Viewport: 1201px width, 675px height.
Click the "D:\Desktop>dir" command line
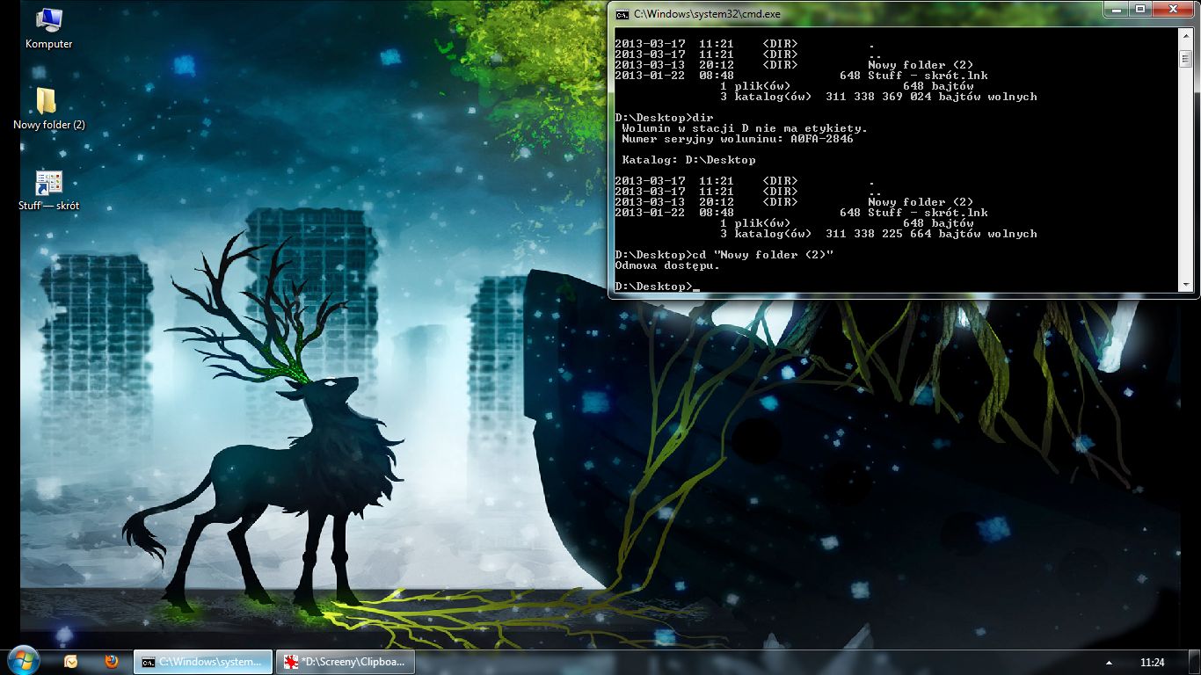[664, 118]
